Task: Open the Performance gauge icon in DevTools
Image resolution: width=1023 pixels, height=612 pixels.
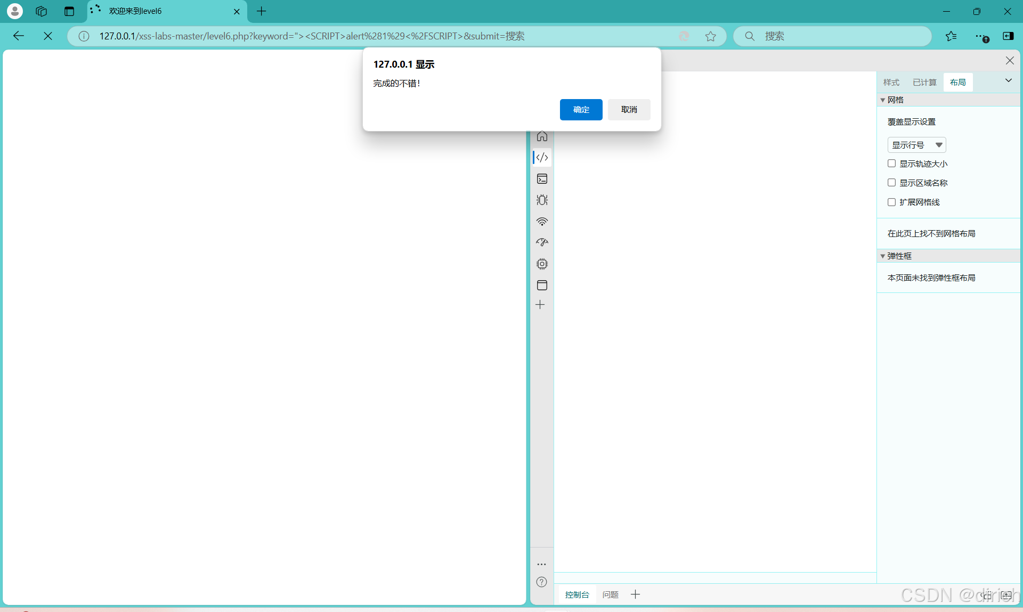Action: pyautogui.click(x=542, y=242)
